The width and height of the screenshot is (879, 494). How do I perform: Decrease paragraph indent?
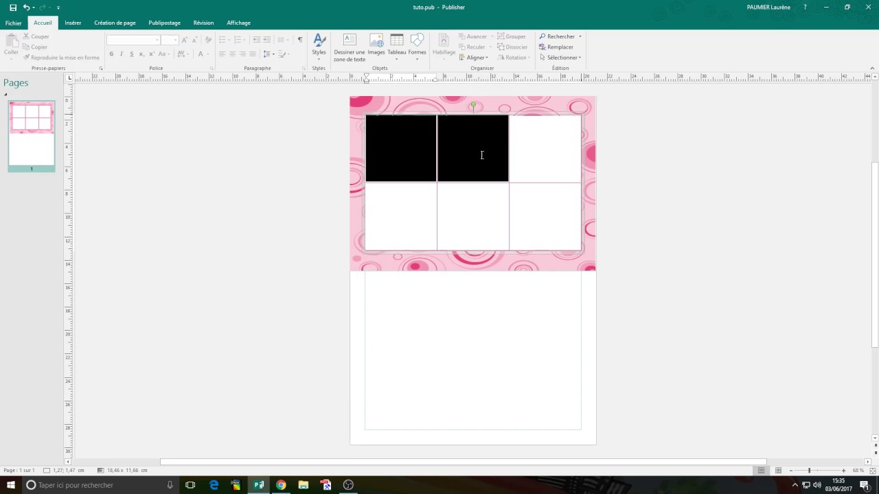tap(256, 40)
